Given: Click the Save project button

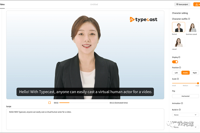Looking at the screenshot, I should [x=182, y=4].
